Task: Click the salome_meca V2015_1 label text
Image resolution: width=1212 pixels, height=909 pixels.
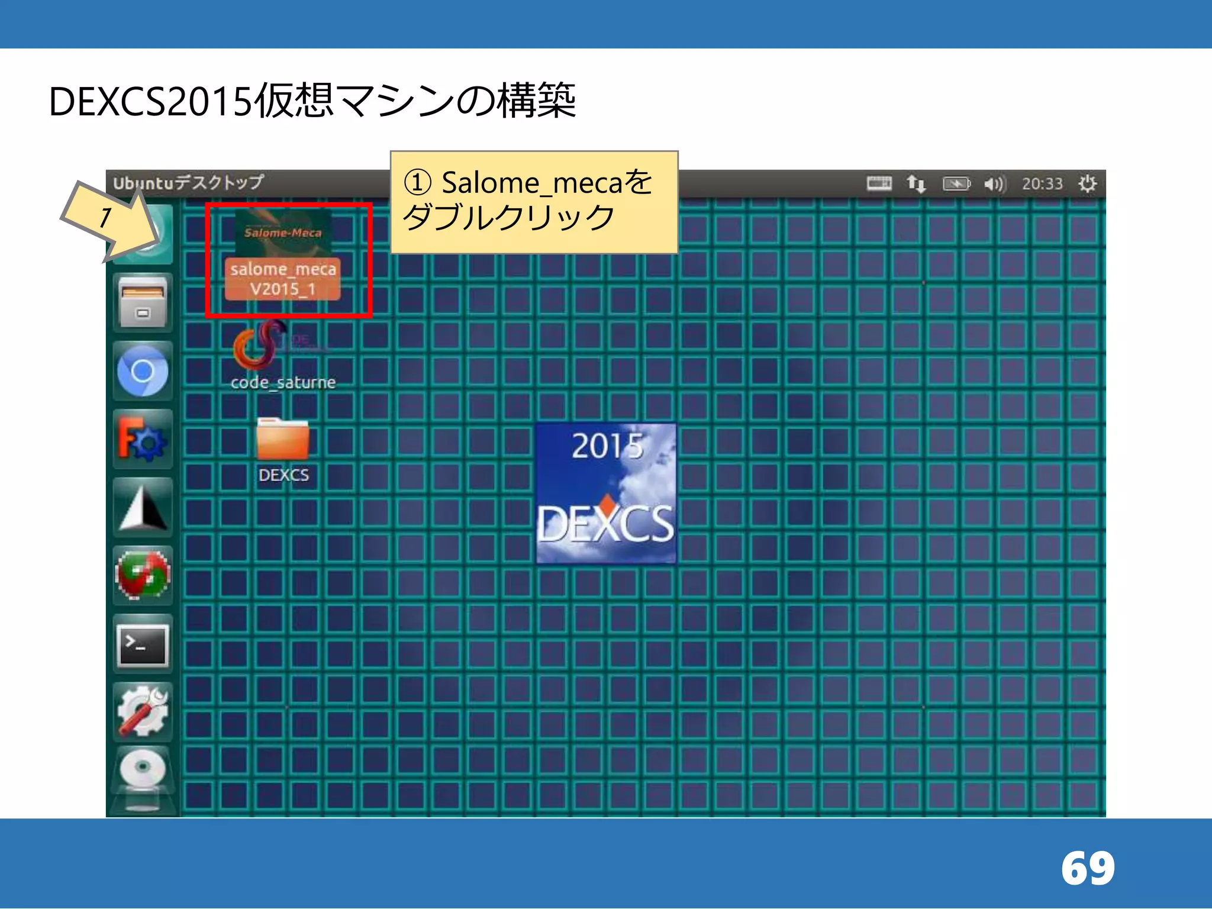Action: [283, 279]
